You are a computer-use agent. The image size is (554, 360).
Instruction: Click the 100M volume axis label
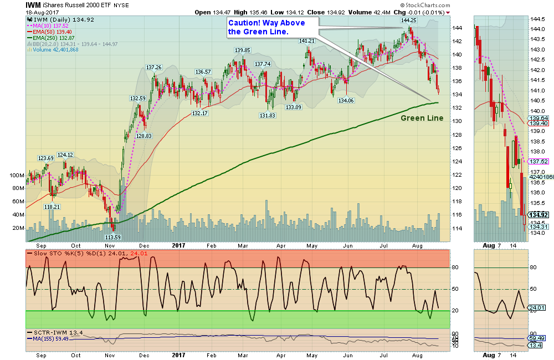[17, 176]
